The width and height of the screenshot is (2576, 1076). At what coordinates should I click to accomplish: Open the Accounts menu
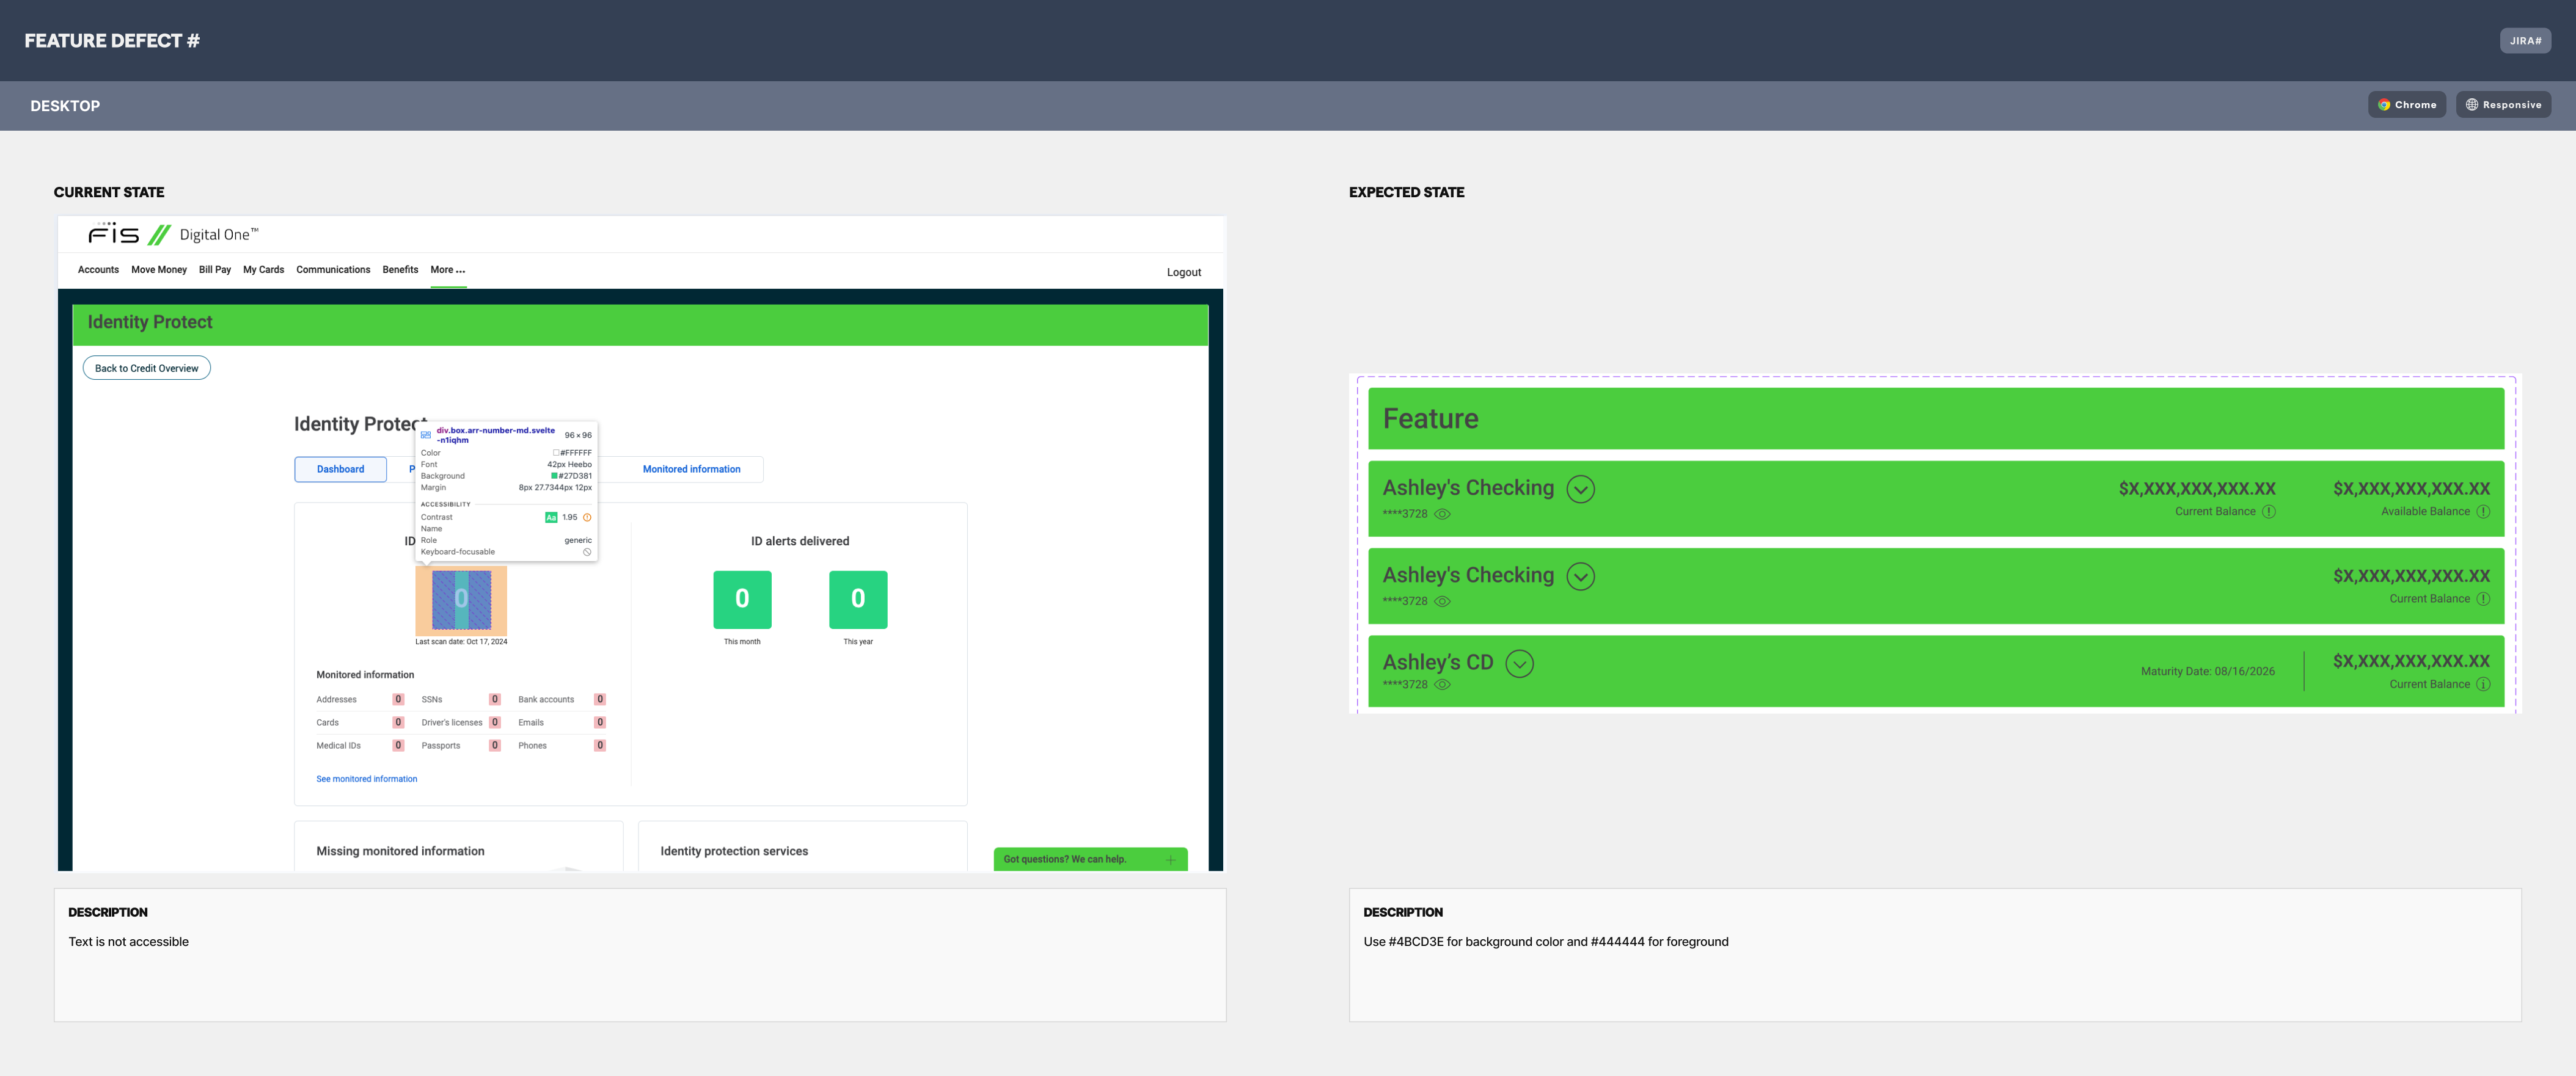coord(98,270)
